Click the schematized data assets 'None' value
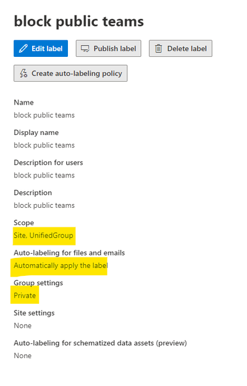Image resolution: width=247 pixels, height=386 pixels. [x=23, y=356]
